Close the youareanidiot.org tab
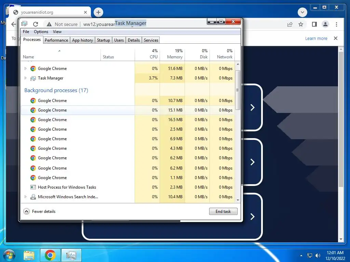This screenshot has width=350, height=262. coord(85,12)
